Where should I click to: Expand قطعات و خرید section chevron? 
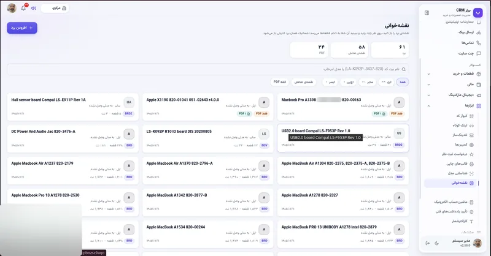428,74
